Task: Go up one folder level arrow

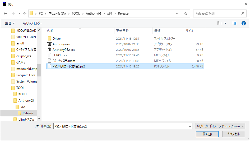Action: pos(25,13)
